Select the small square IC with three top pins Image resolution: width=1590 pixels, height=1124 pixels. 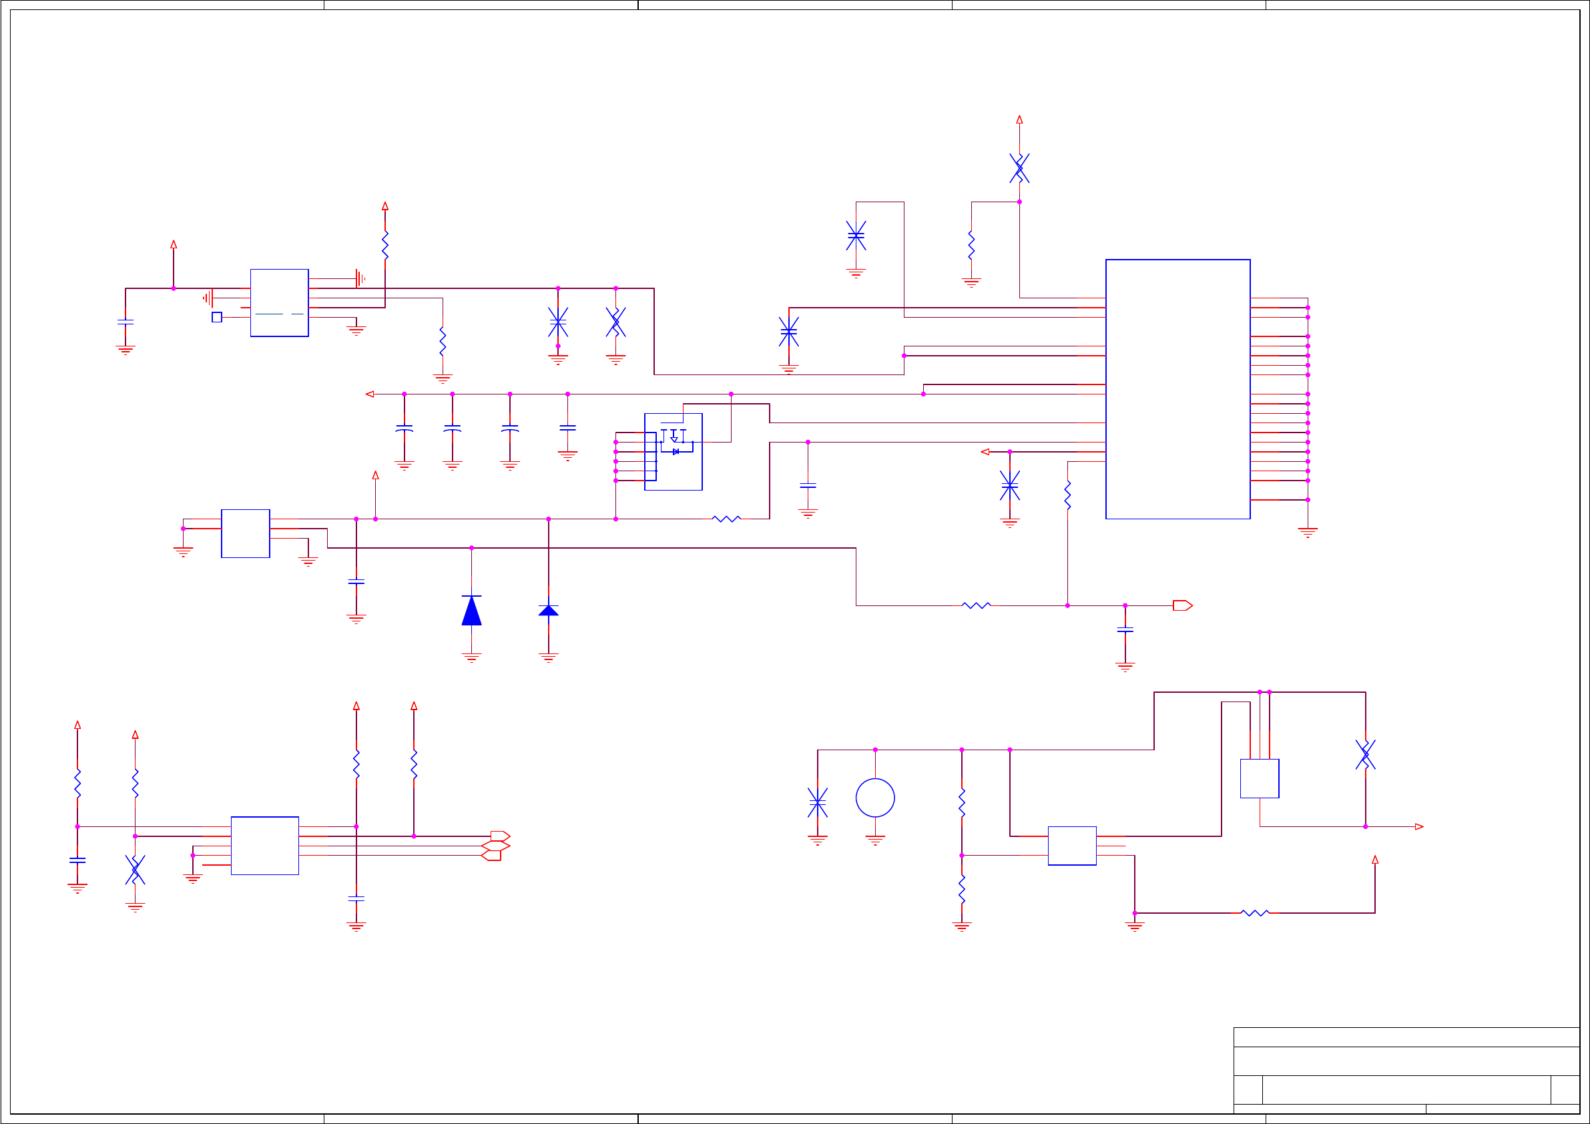1259,778
